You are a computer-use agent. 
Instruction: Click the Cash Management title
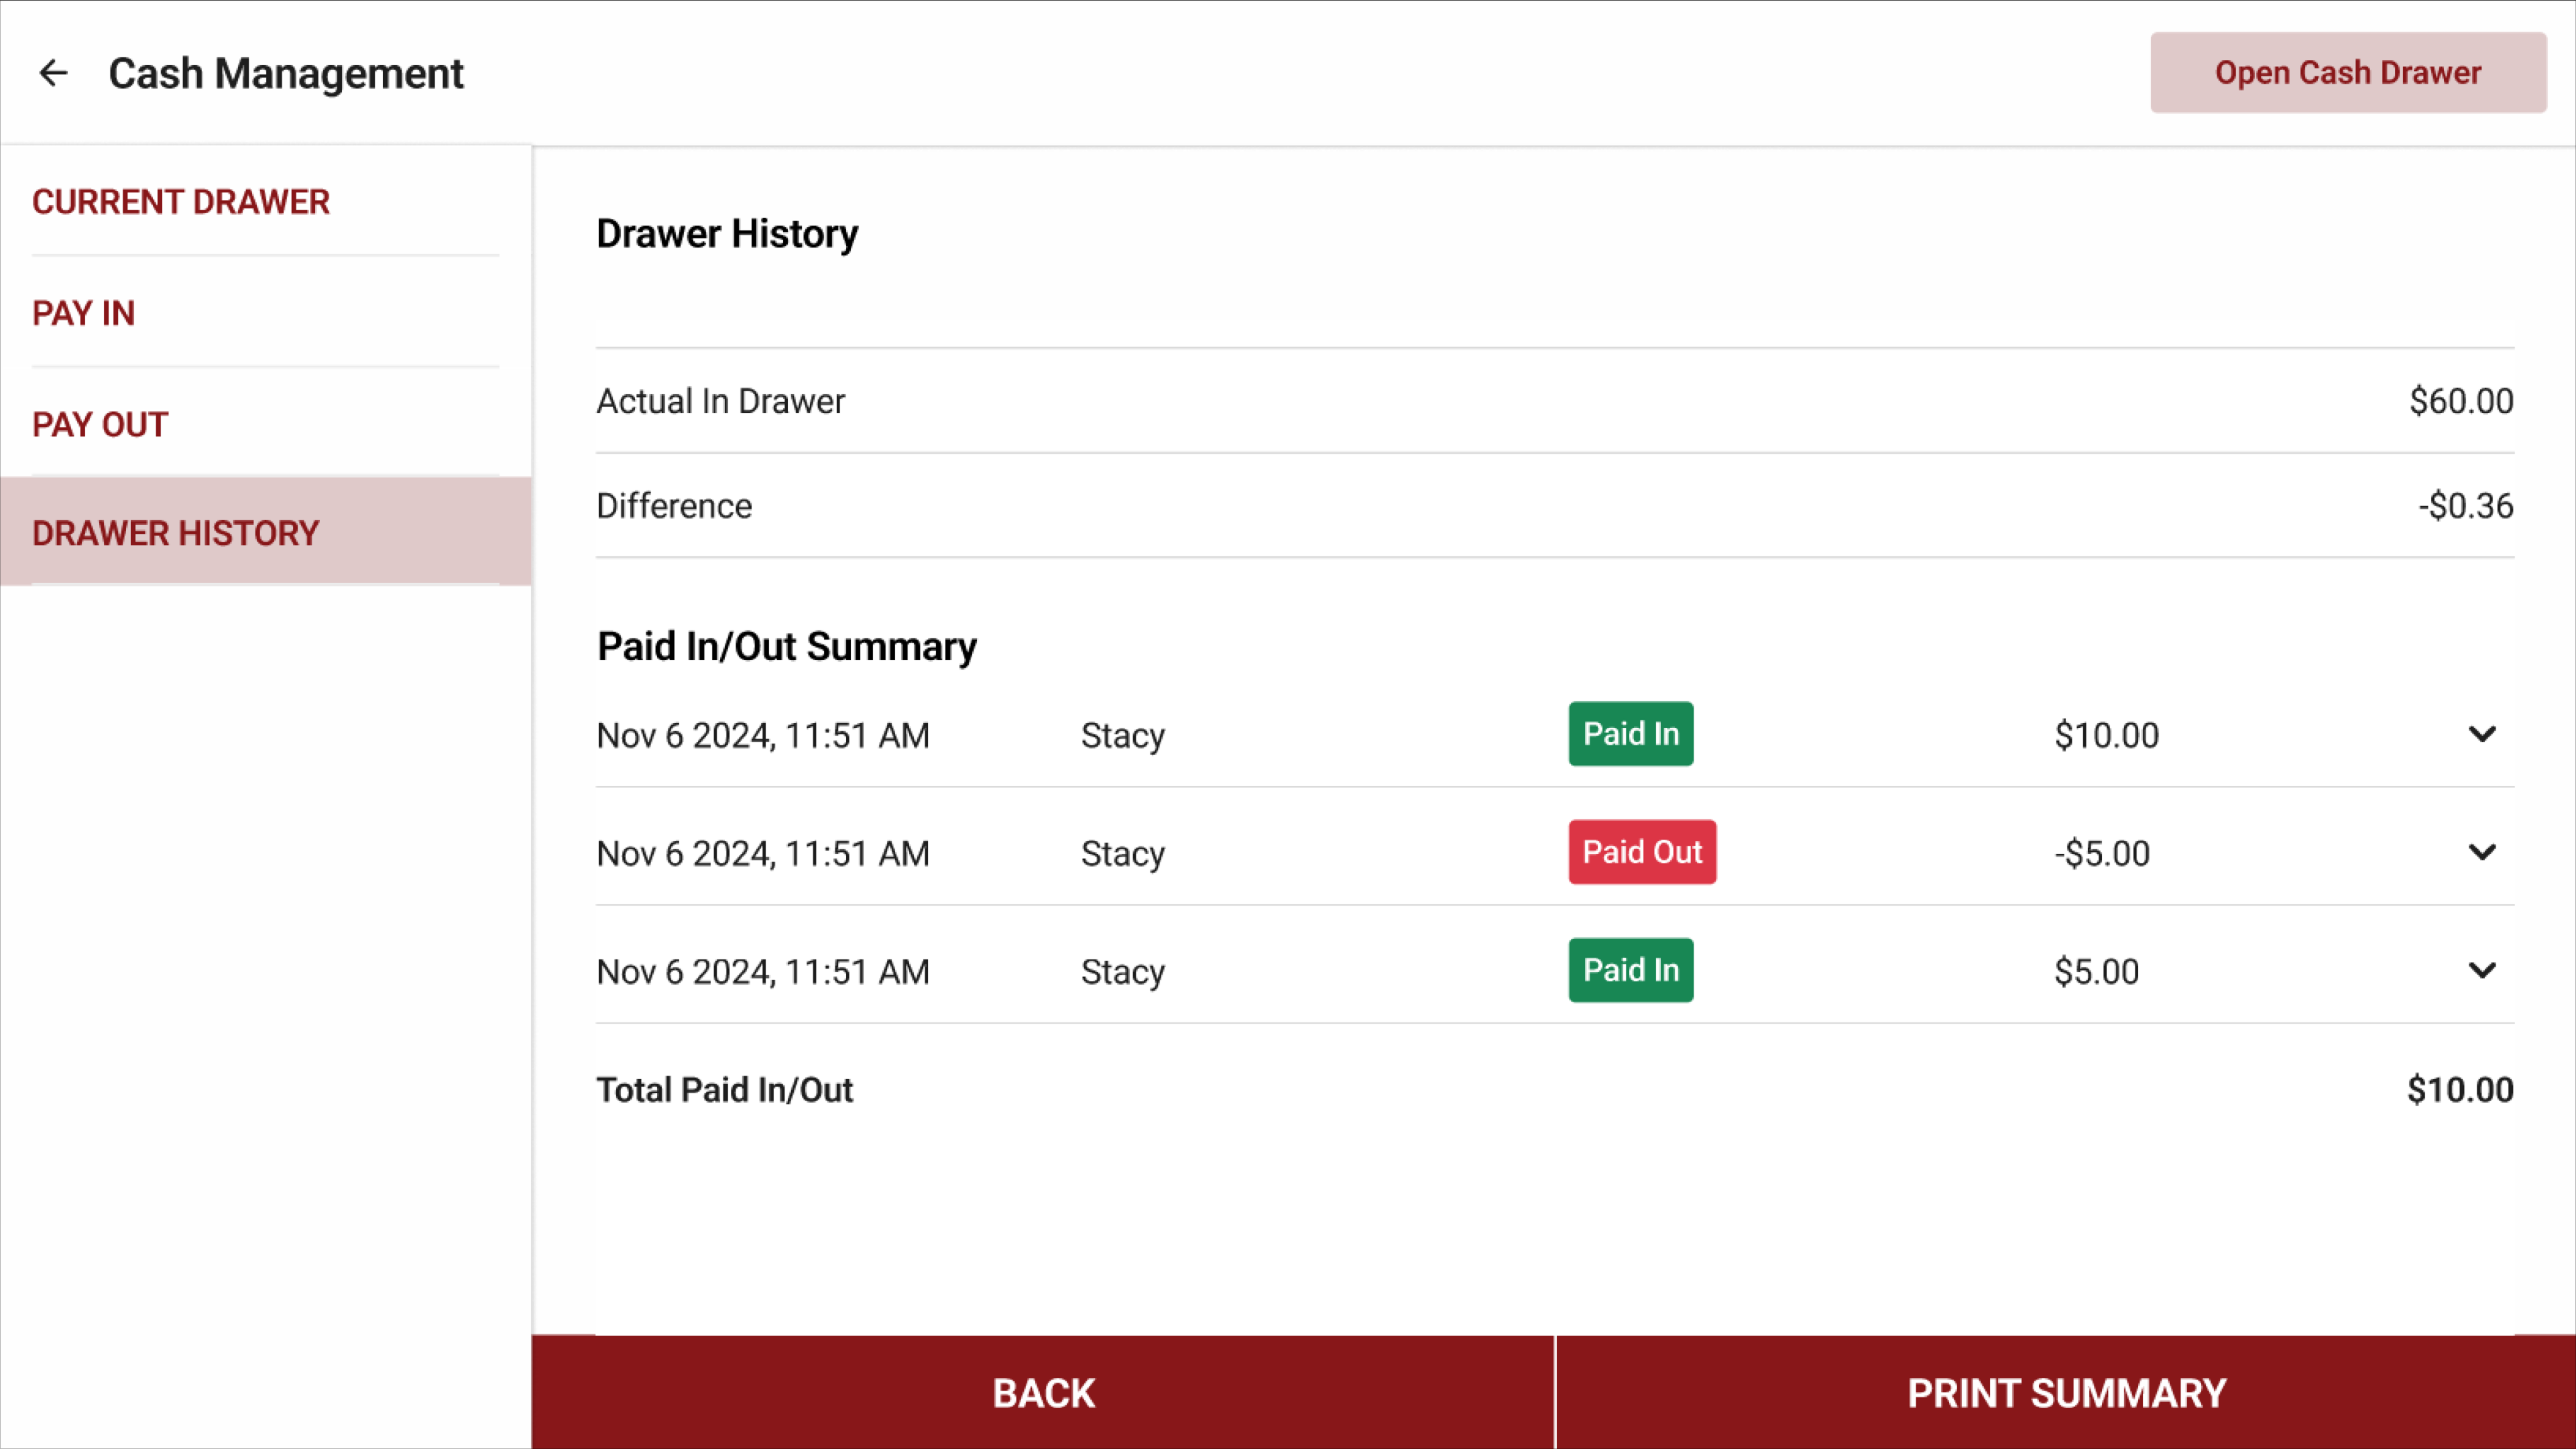(286, 73)
